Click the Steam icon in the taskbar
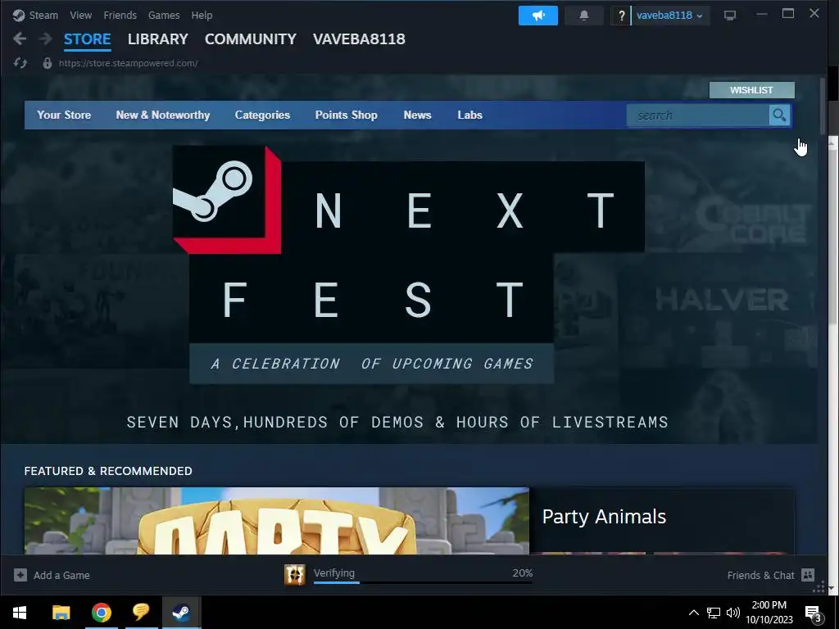Image resolution: width=839 pixels, height=629 pixels. tap(181, 613)
